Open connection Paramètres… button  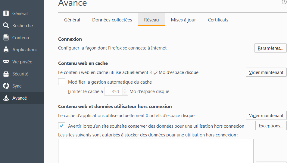(270, 48)
